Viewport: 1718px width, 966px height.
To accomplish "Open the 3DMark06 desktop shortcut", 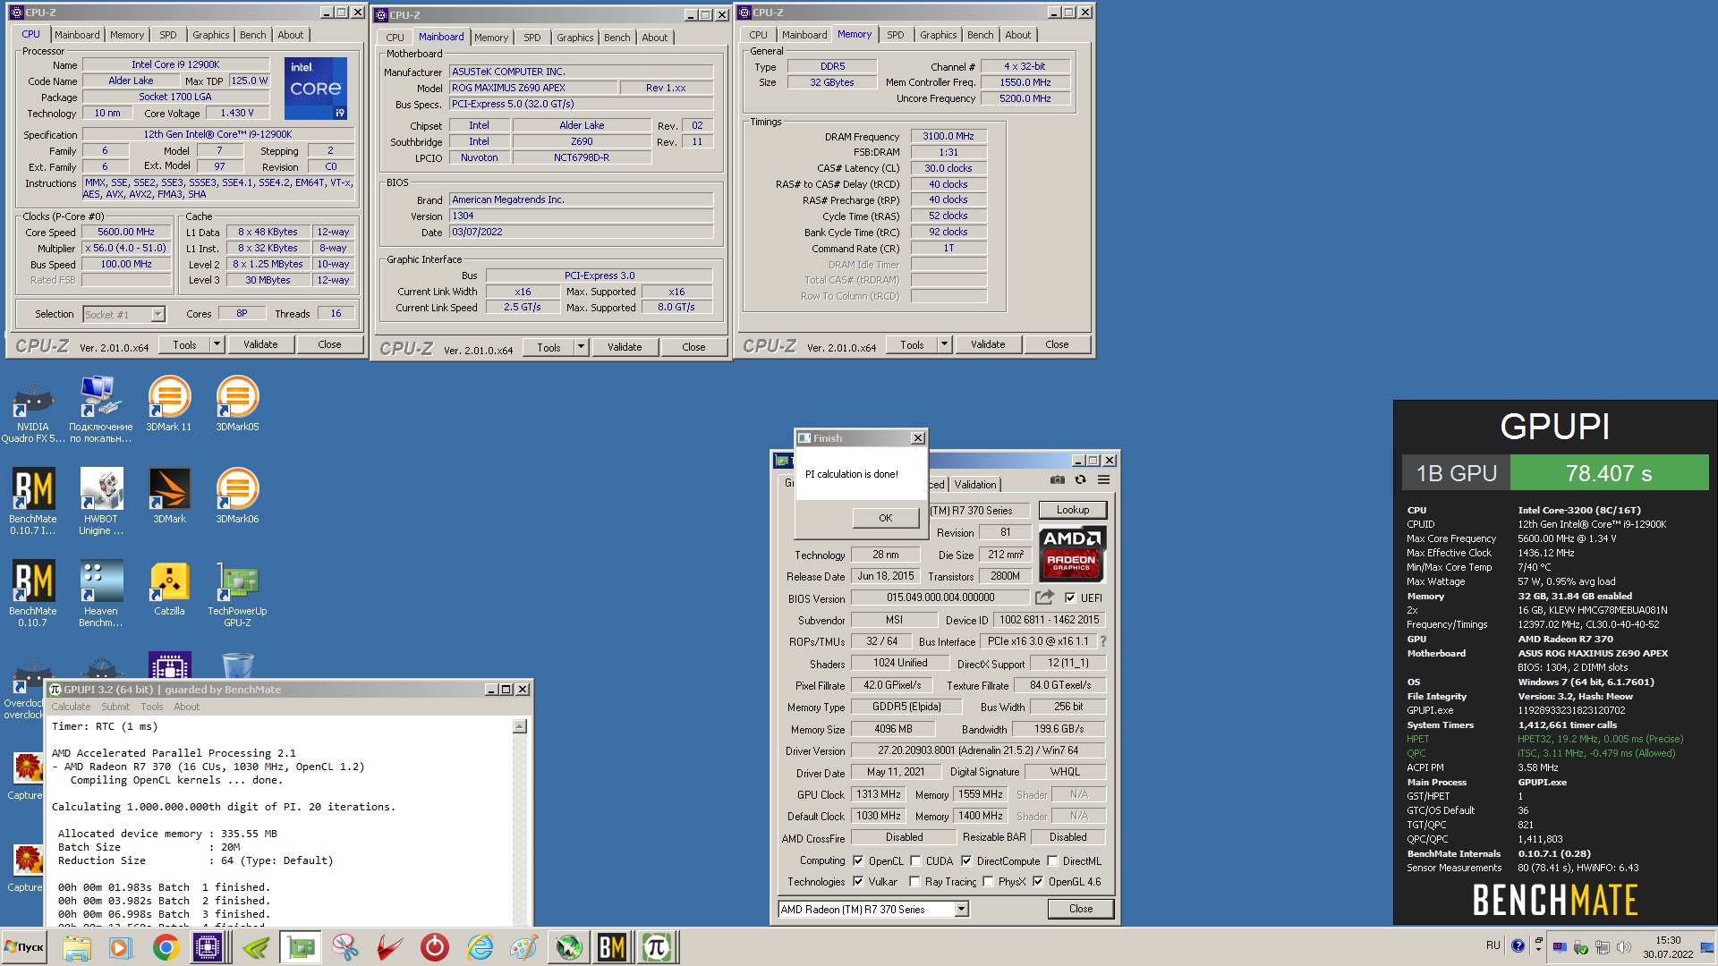I will coord(237,496).
